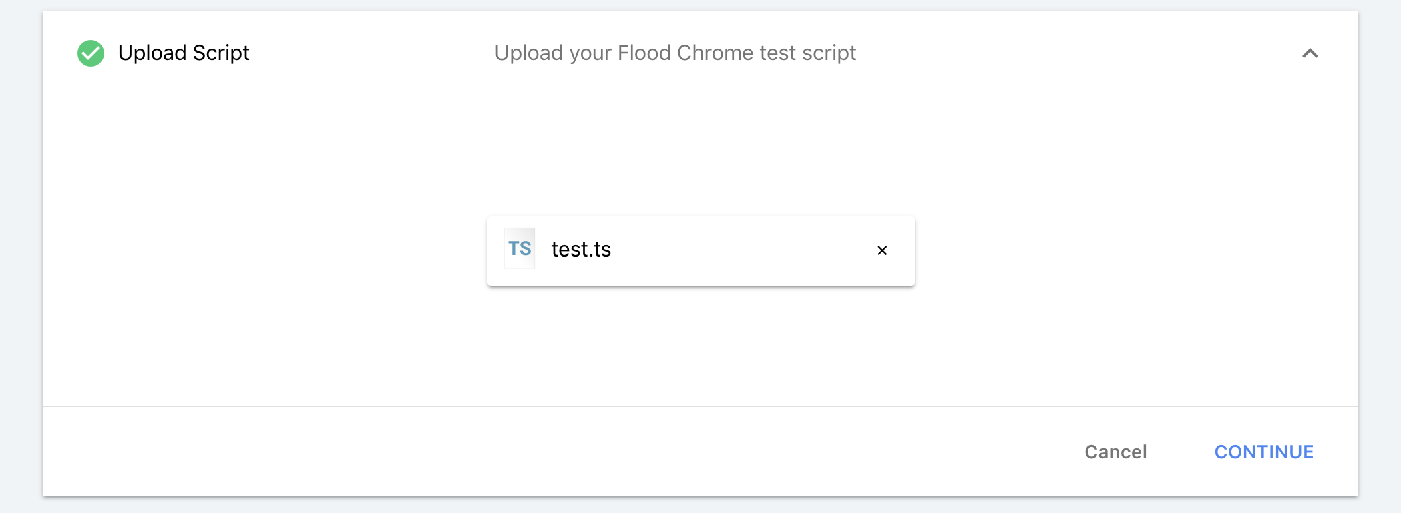Click the Flood Chrome test script description
This screenshot has width=1401, height=513.
point(675,53)
